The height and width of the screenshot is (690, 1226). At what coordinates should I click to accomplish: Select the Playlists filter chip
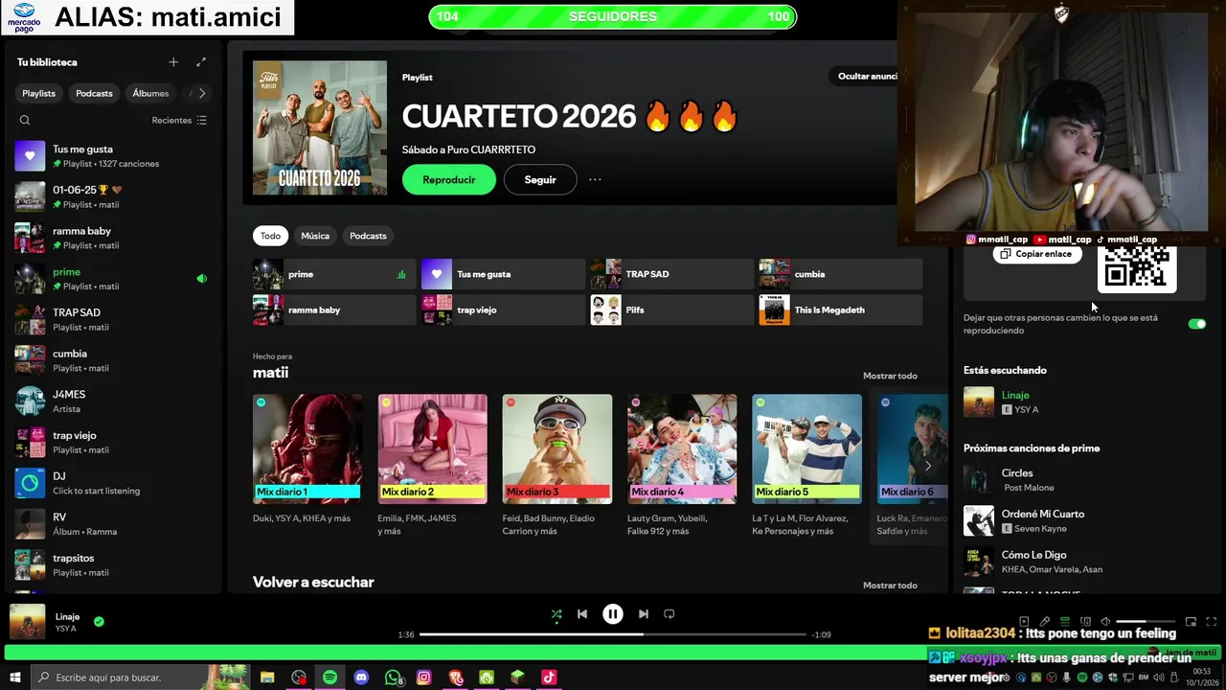(39, 93)
